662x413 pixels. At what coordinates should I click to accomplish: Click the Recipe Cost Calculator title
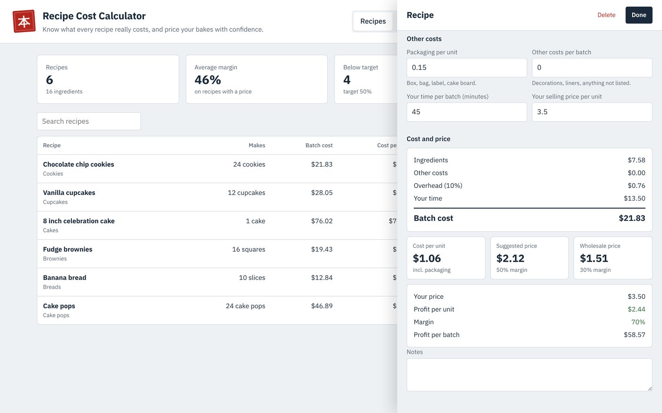point(94,16)
